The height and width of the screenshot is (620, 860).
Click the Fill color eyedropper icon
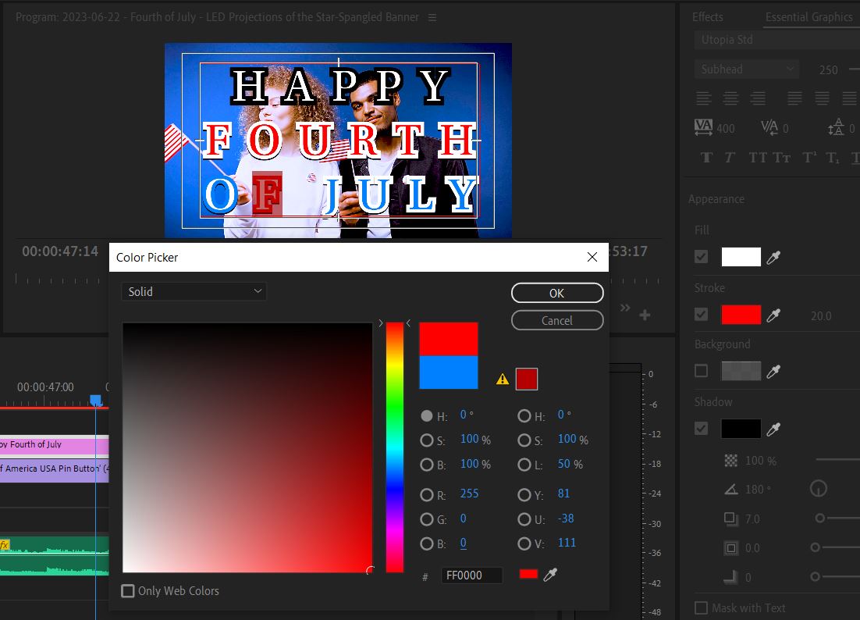coord(773,258)
